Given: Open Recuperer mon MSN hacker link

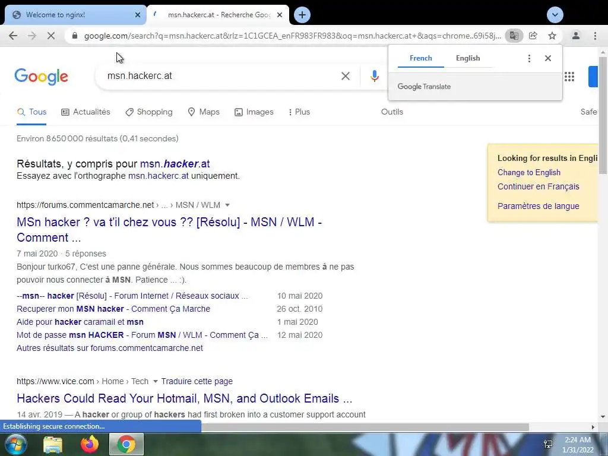Looking at the screenshot, I should pos(113,309).
